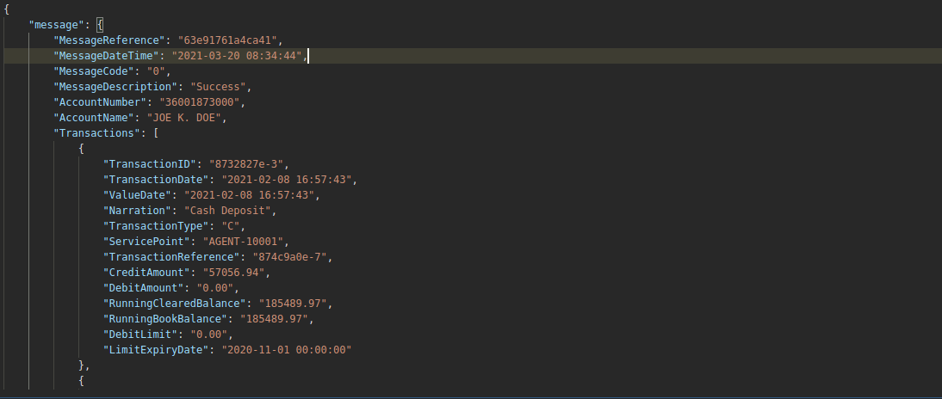Click the "message" key

pyautogui.click(x=57, y=25)
